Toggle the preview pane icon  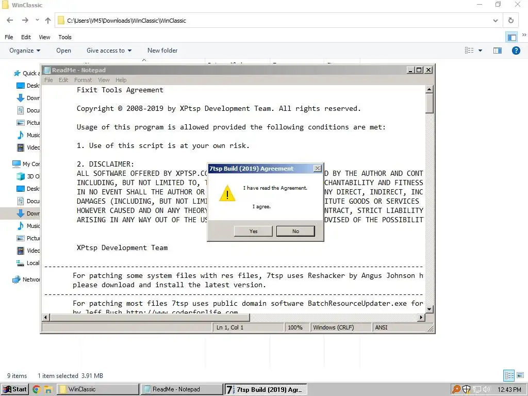coord(498,51)
